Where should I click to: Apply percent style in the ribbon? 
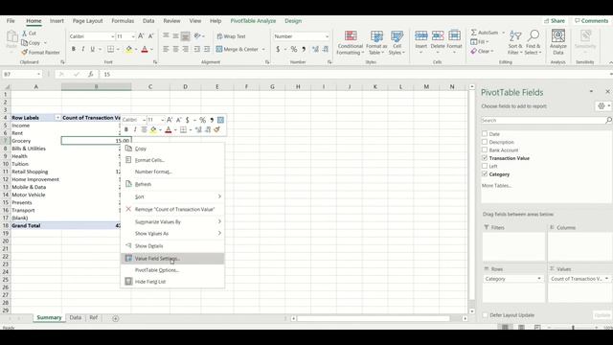coord(294,49)
